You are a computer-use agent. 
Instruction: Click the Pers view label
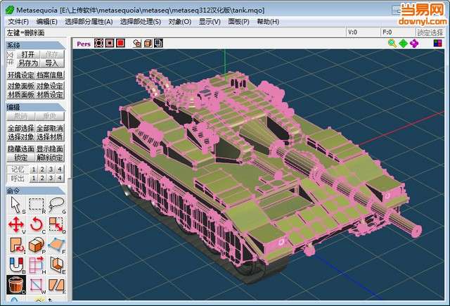coord(84,44)
